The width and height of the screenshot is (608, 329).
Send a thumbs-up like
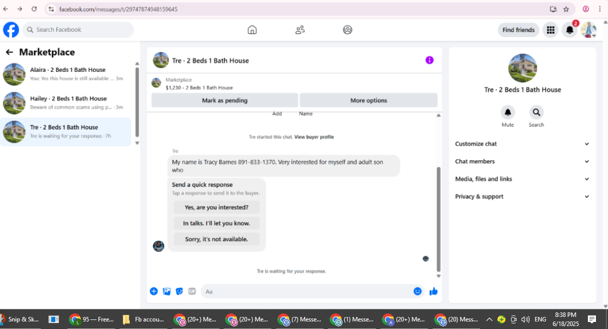434,291
